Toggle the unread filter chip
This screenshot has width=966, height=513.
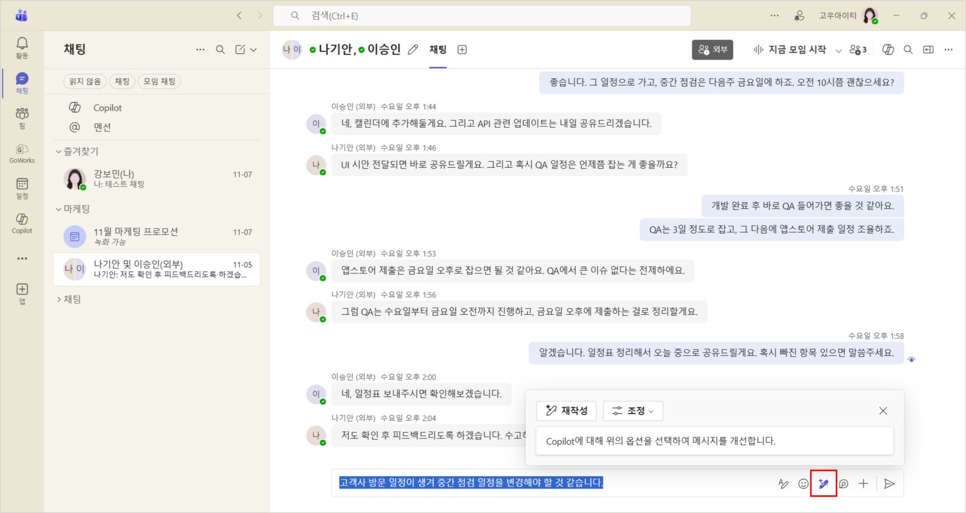[x=85, y=81]
